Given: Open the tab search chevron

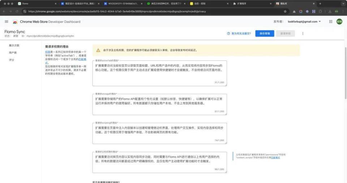Looking at the screenshot, I should point(343,4).
